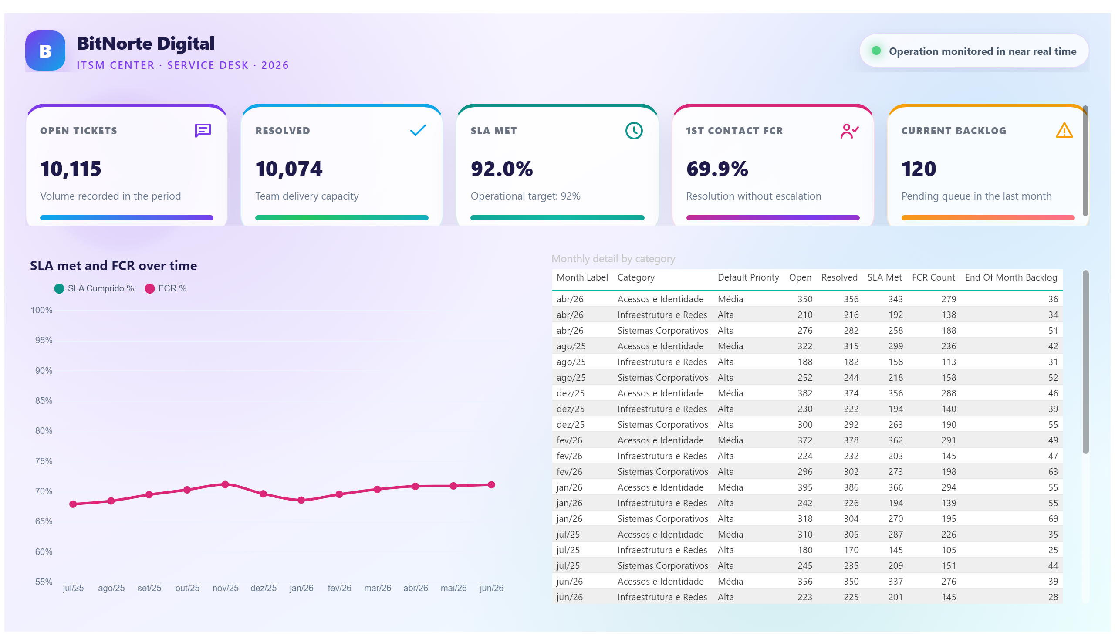Screen dimensions: 1115x636
Task: Sort table by SLA Met column header
Action: click(884, 277)
